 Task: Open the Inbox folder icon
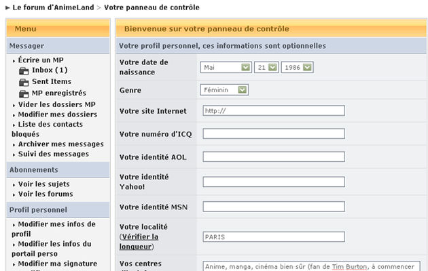(x=24, y=71)
